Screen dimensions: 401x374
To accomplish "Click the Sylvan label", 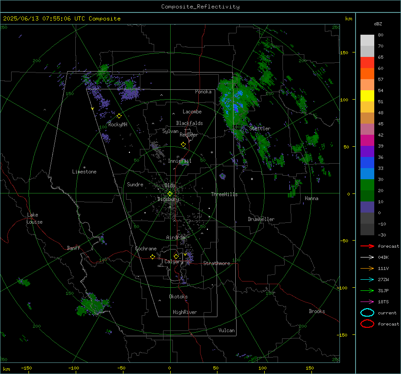I will [x=170, y=131].
